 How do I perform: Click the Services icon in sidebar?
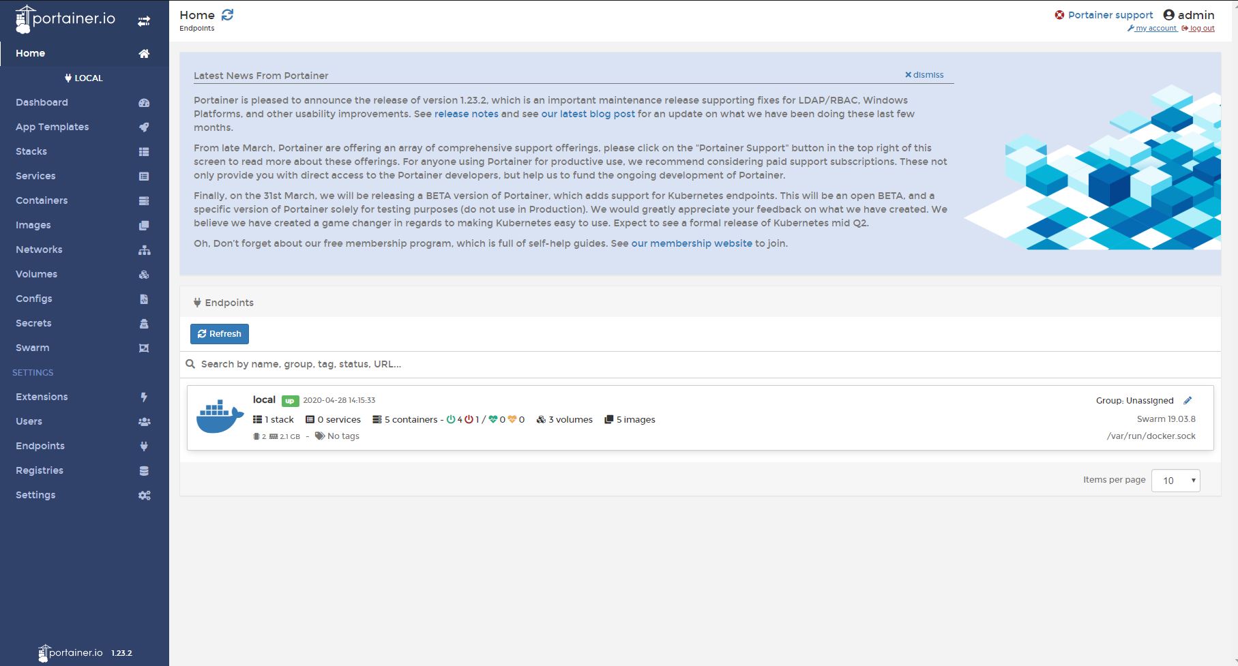tap(144, 176)
